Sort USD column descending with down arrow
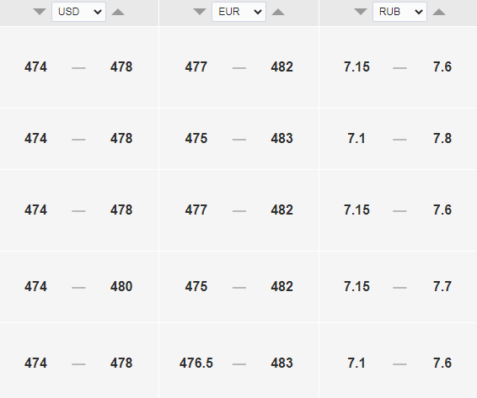 [x=40, y=12]
